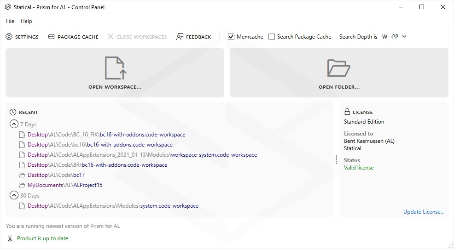
Task: Click the Open Workspace button label
Action: click(115, 87)
